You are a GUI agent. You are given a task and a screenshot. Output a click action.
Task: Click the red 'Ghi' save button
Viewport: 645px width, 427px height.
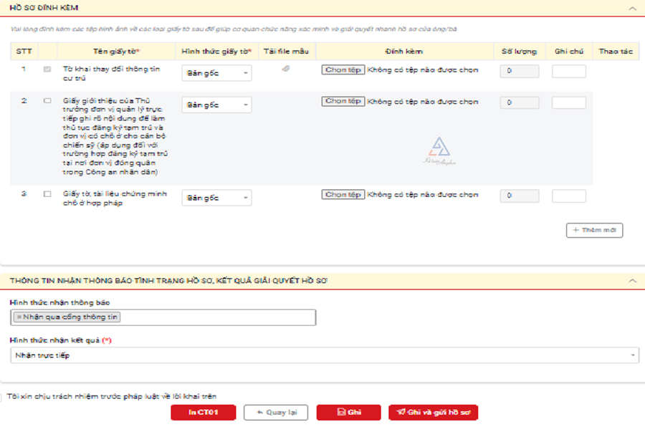(348, 413)
